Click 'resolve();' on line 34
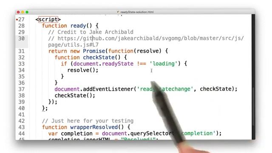272x153 pixels. [x=83, y=70]
